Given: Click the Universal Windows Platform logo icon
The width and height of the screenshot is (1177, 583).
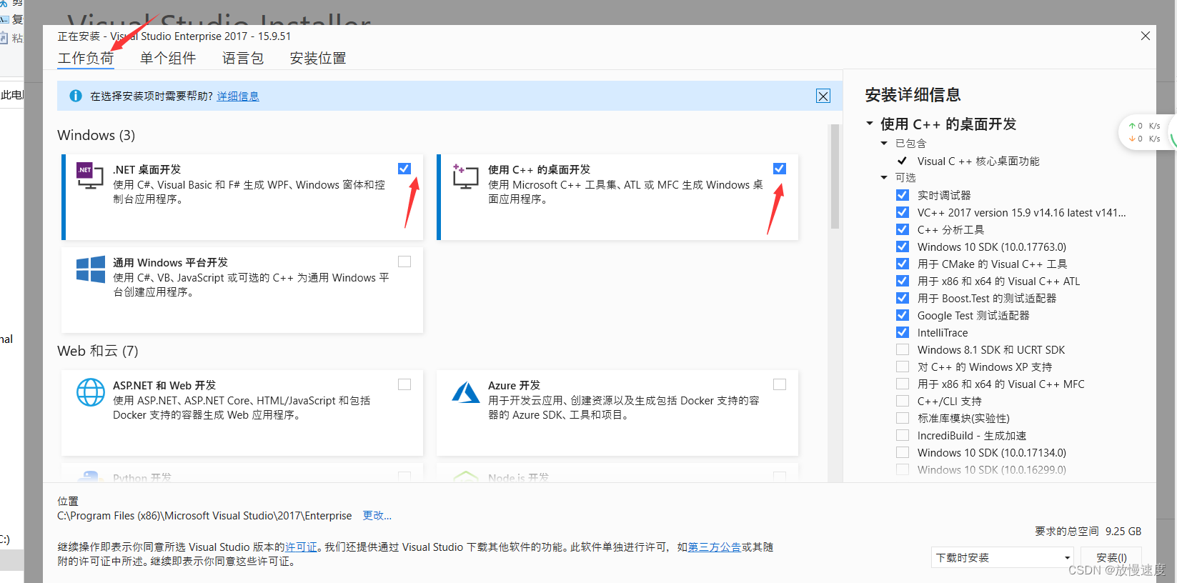Looking at the screenshot, I should [91, 269].
